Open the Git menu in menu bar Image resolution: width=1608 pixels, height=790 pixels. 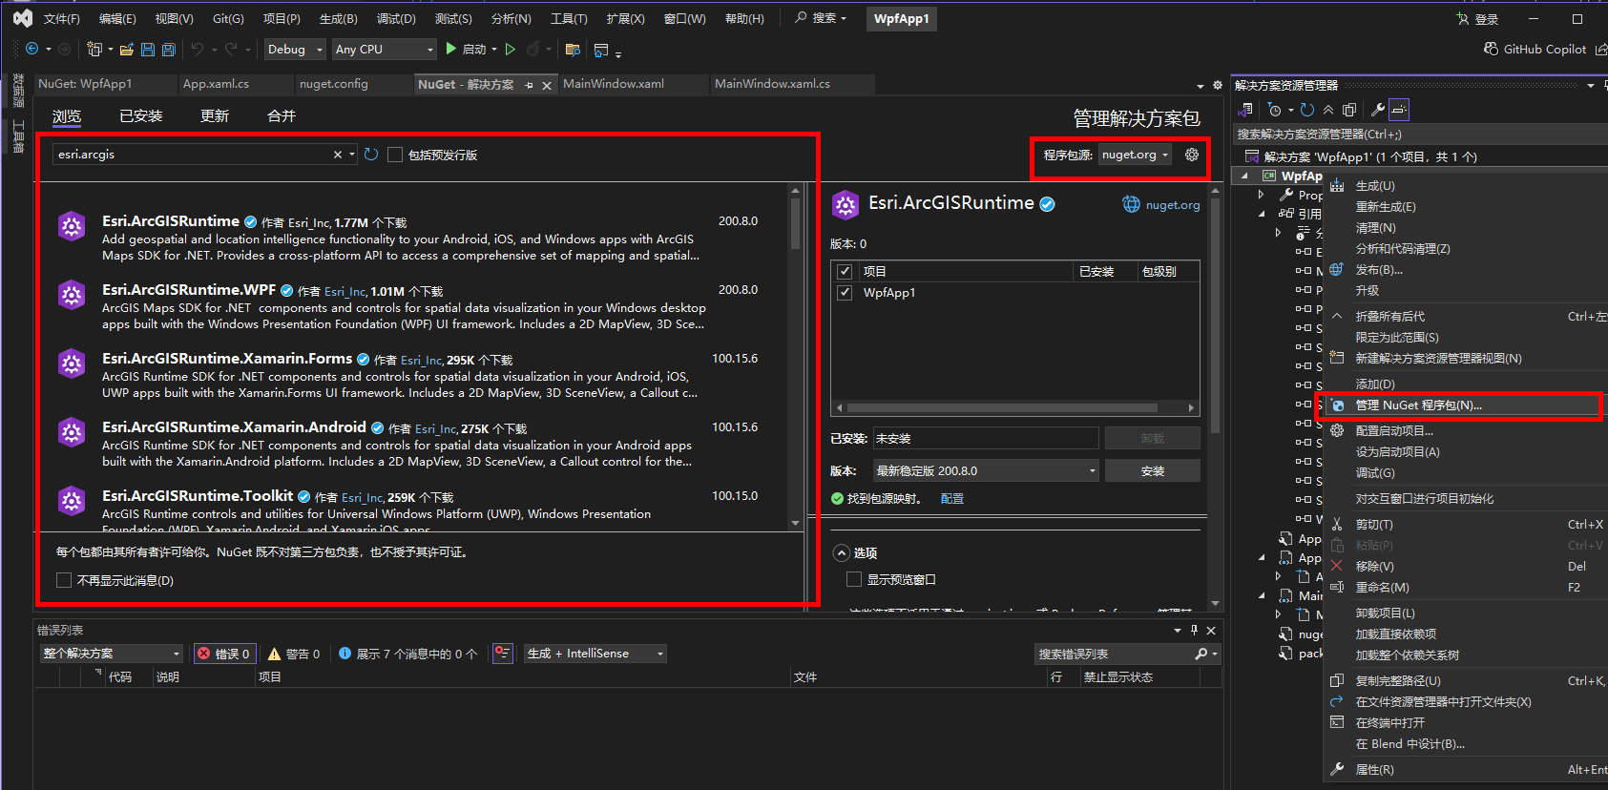tap(228, 19)
